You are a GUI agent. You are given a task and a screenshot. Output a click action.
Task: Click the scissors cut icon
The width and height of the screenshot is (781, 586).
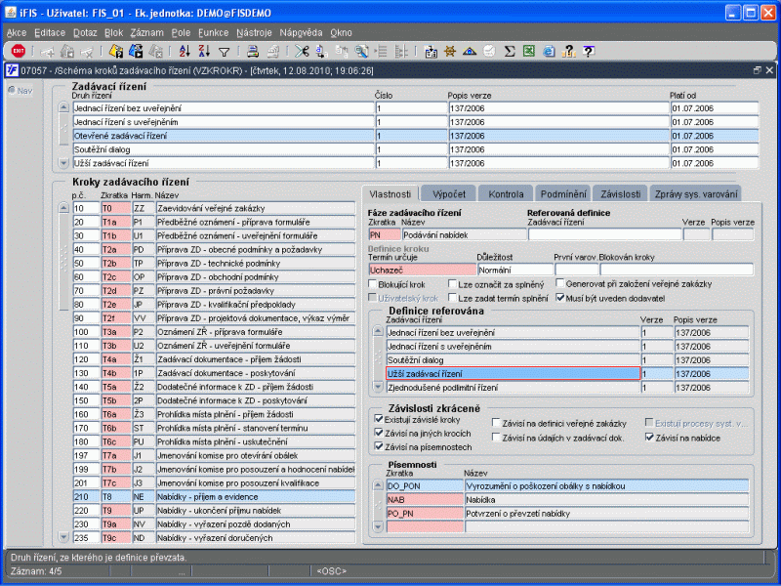tap(303, 51)
